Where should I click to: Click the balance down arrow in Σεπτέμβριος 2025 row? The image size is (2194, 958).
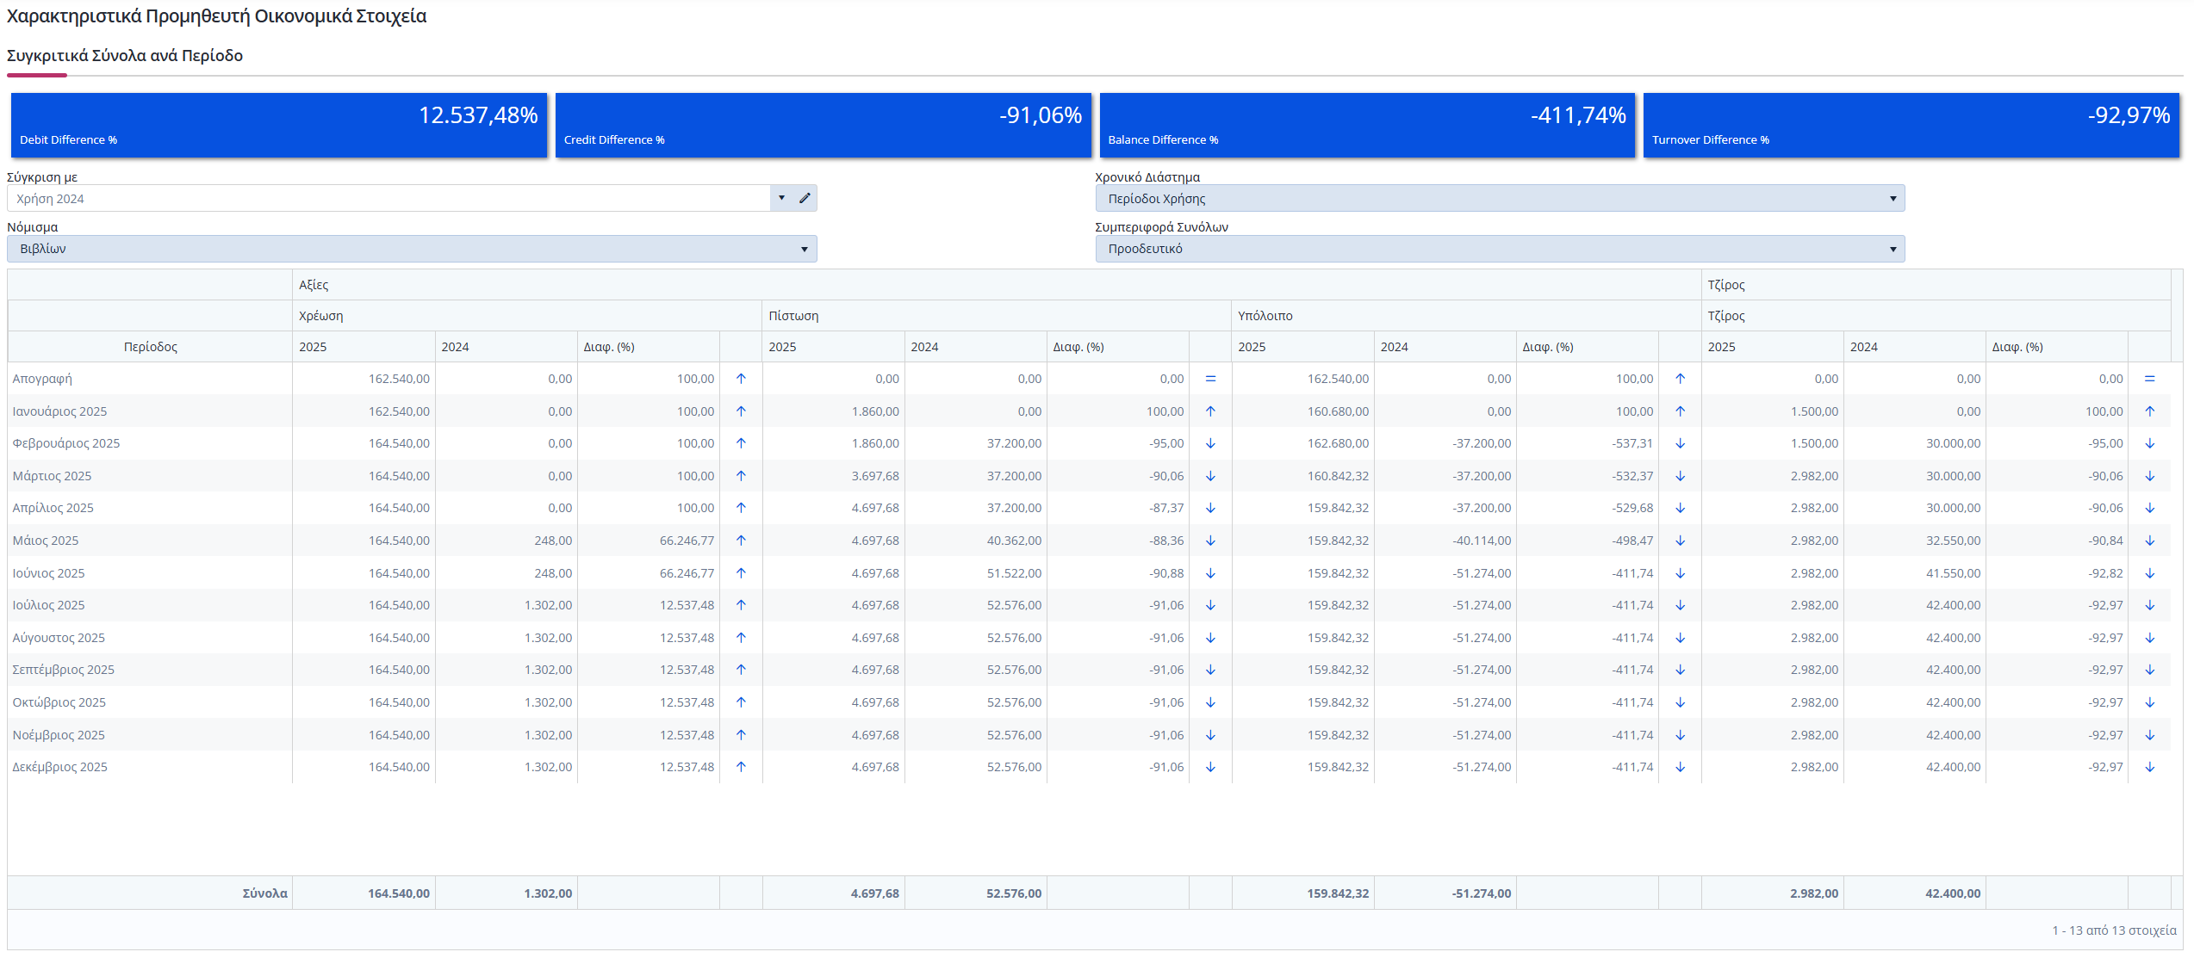1680,670
